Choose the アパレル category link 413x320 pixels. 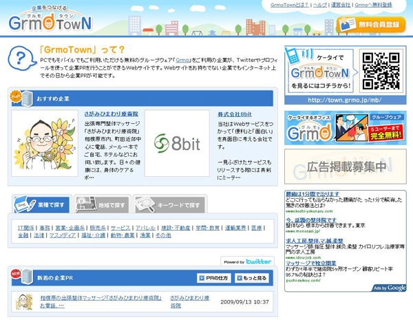point(145,228)
